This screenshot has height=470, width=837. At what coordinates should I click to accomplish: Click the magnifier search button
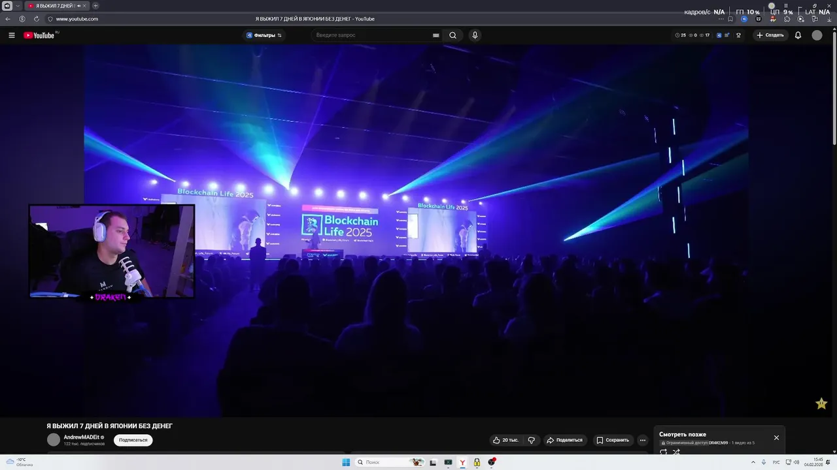[453, 35]
